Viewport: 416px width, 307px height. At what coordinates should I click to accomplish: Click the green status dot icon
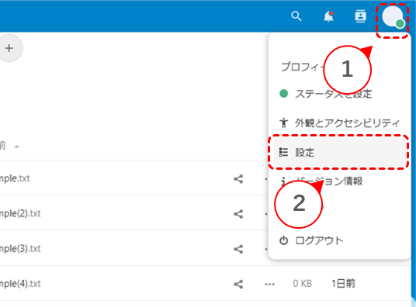(283, 93)
